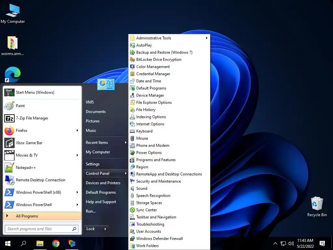Open the notification center icon
Screen dimensions: 333x250
coord(322,243)
